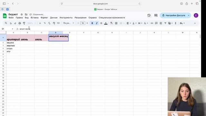Screen dimensions: 206x116
Task: Move document using folder icon
Action: pyautogui.click(x=26, y=15)
